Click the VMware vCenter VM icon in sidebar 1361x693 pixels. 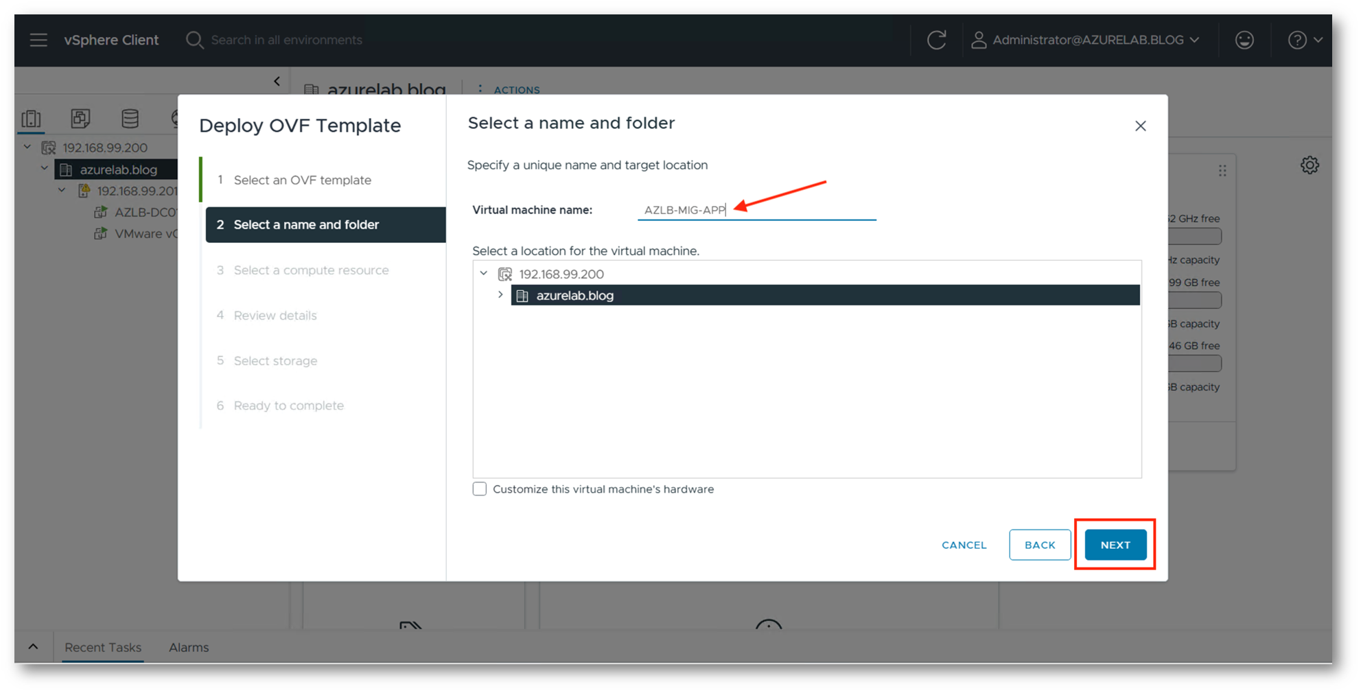101,234
